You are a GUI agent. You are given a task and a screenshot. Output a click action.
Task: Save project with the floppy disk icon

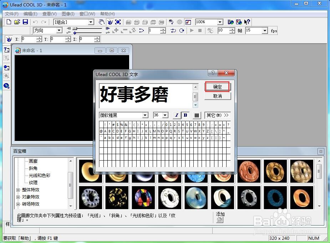point(25,22)
